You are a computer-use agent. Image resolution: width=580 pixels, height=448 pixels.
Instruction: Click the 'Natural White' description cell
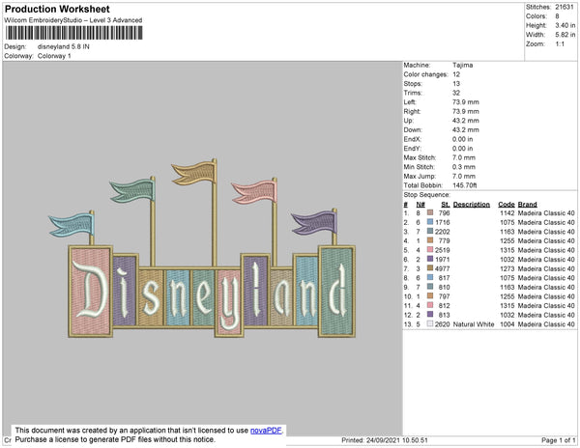click(x=474, y=323)
